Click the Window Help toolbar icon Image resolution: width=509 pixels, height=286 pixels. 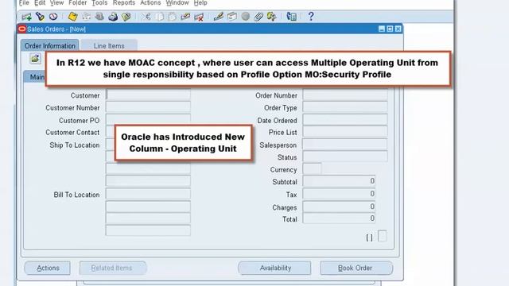pyautogui.click(x=292, y=16)
